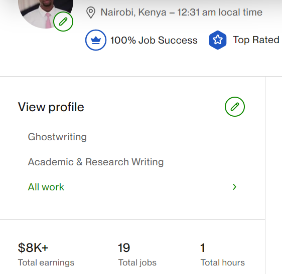282x274 pixels.
Task: Edit the View profile section with pencil
Action: coord(235,107)
